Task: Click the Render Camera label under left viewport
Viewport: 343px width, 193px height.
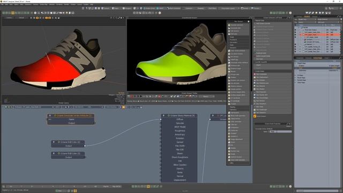Action: point(64,103)
